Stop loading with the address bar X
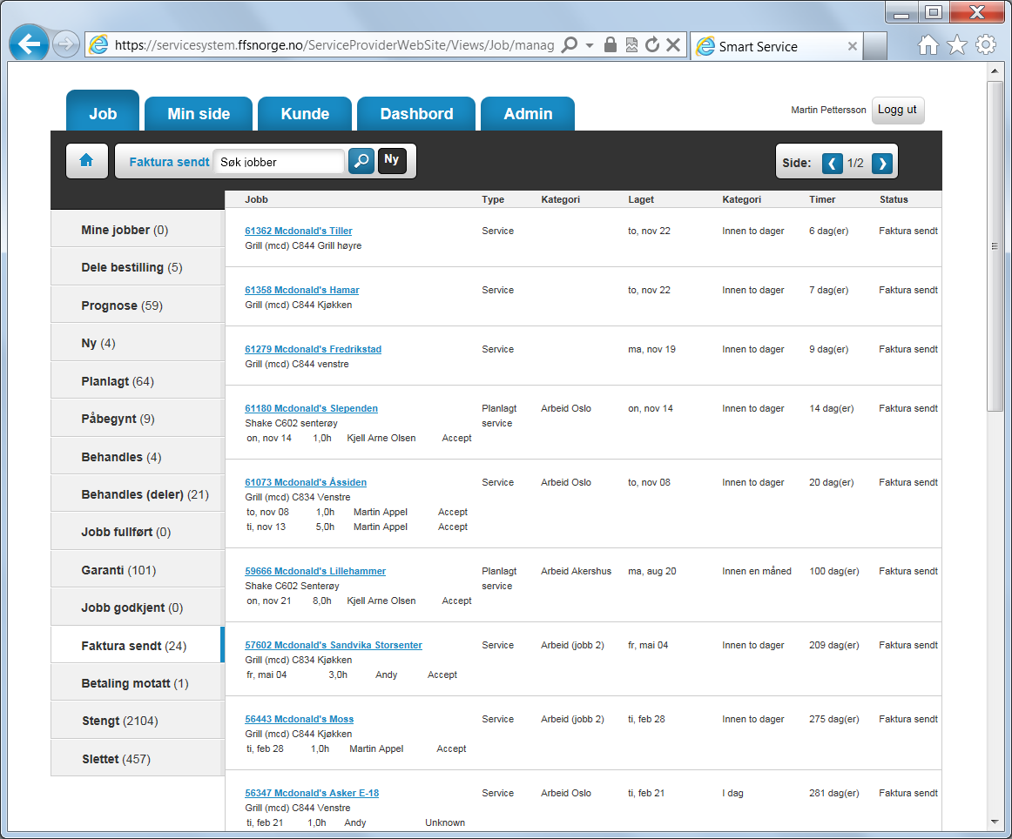This screenshot has width=1012, height=839. (x=673, y=44)
